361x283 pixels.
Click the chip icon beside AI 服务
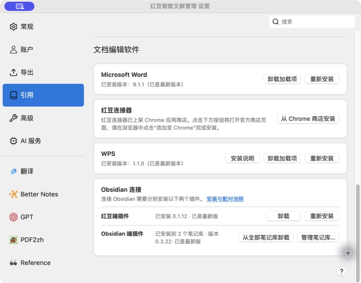14,141
